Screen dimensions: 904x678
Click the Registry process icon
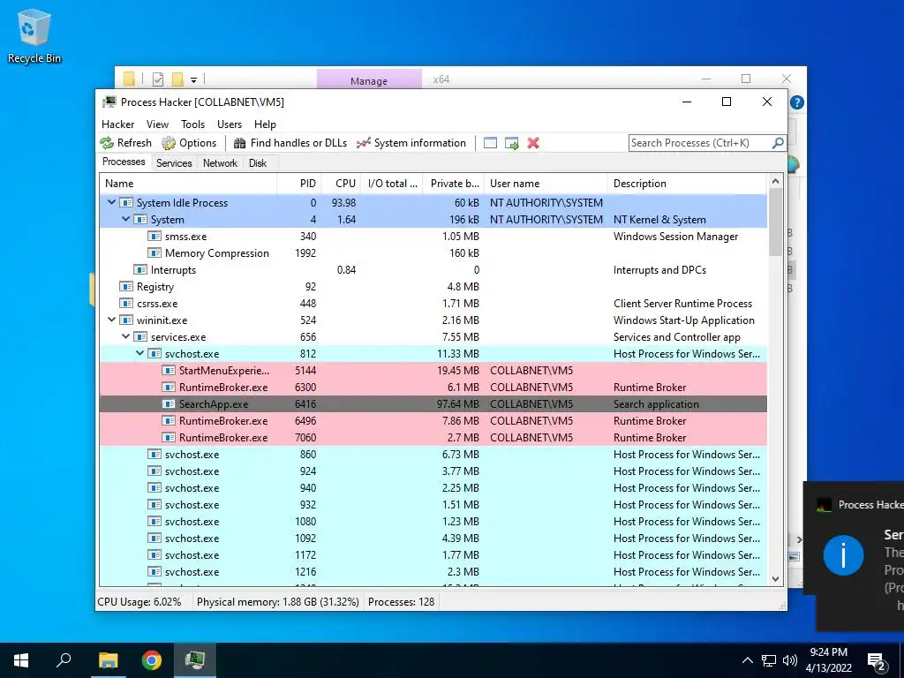point(125,287)
